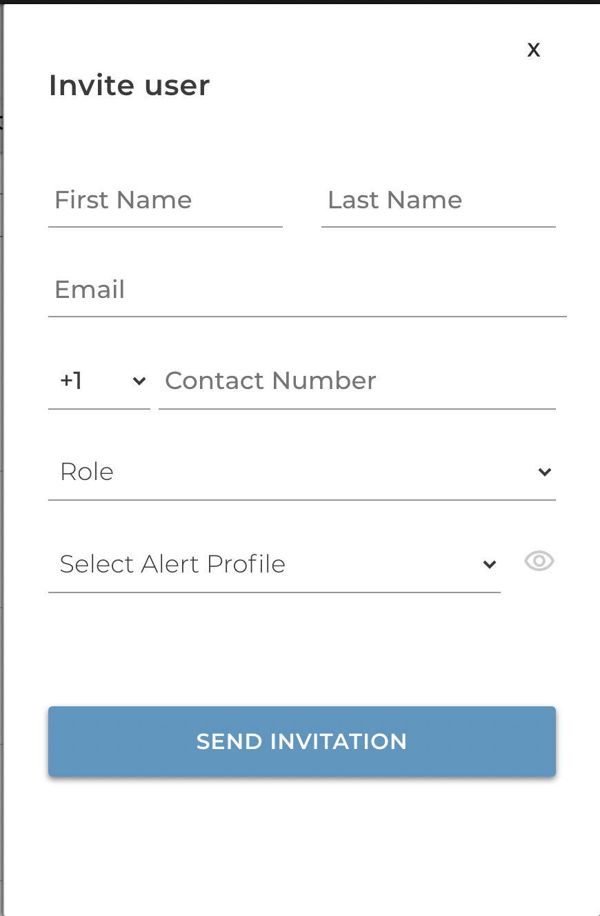Click the Role field chevron arrow
The height and width of the screenshot is (916, 600).
point(545,472)
